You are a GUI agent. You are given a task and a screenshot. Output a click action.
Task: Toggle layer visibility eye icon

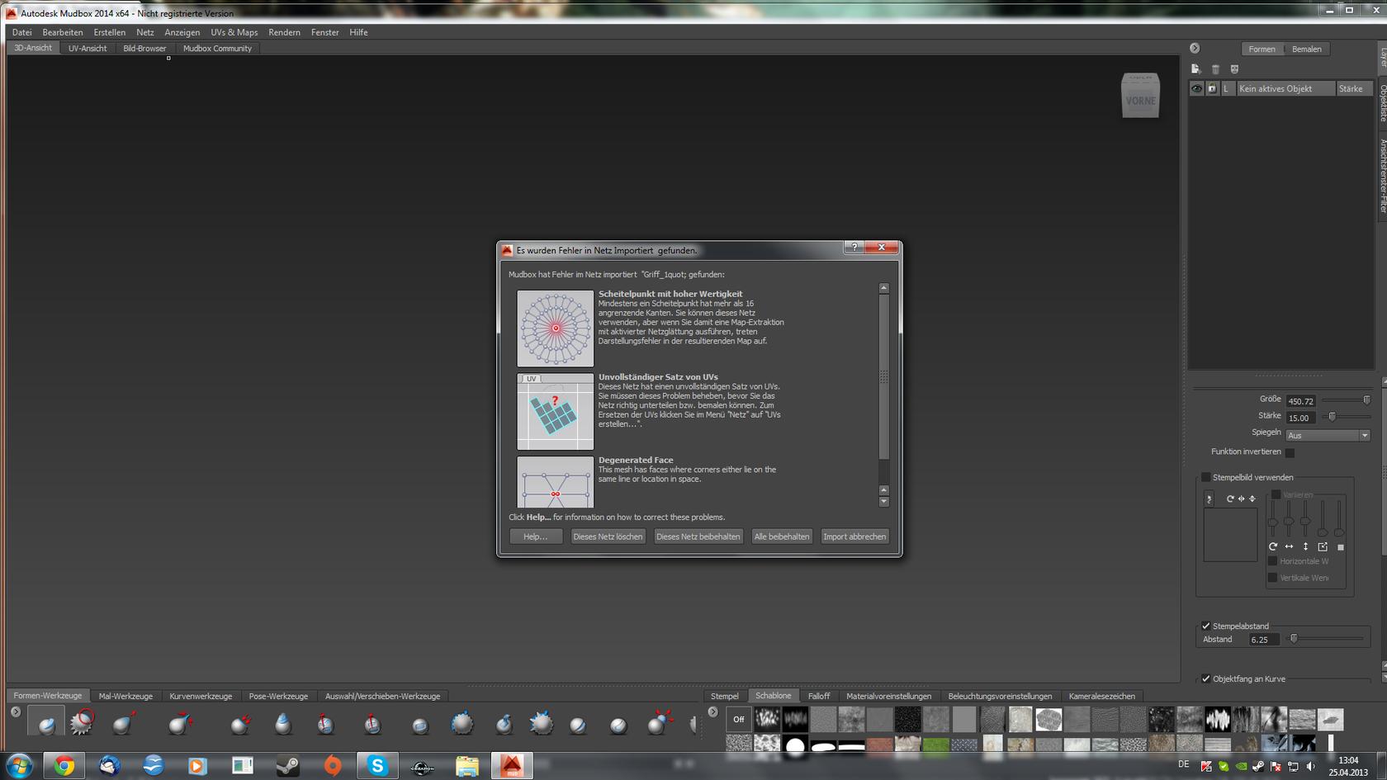tap(1196, 88)
